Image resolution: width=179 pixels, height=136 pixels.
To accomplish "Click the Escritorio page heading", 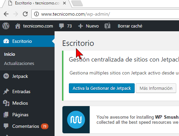I will 78,43.
